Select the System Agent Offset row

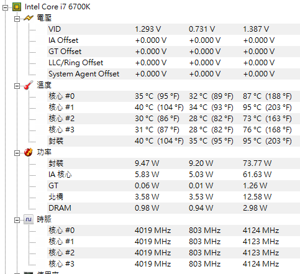[173, 74]
